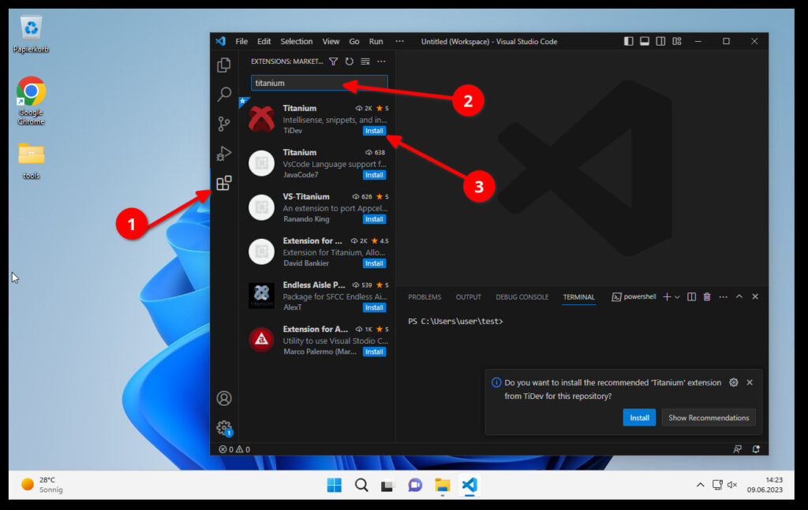Image resolution: width=808 pixels, height=510 pixels.
Task: Switch to the Debug Console tab
Action: click(522, 297)
